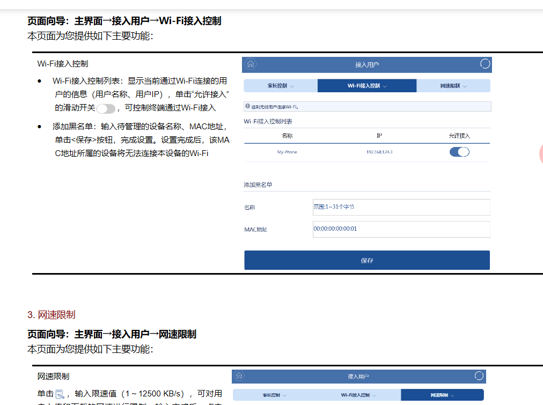Expand chevron next to upper 网速限制
Image resolution: width=543 pixels, height=405 pixels.
click(x=465, y=86)
